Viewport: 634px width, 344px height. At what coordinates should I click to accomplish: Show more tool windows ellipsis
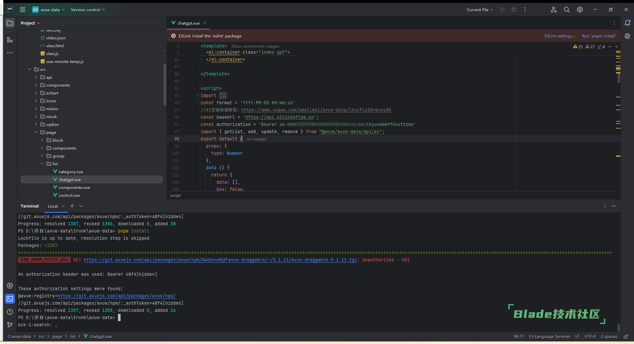10,53
